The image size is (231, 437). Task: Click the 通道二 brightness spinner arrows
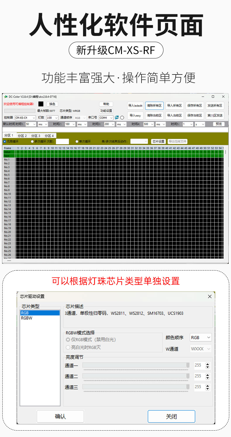[208, 376]
